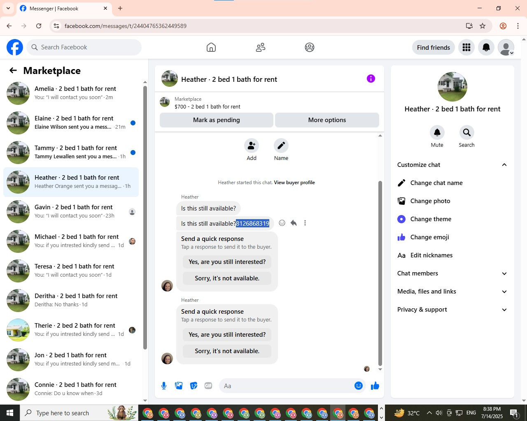
Task: Open Therie 2 bed 2 bath chat
Action: [x=71, y=330]
